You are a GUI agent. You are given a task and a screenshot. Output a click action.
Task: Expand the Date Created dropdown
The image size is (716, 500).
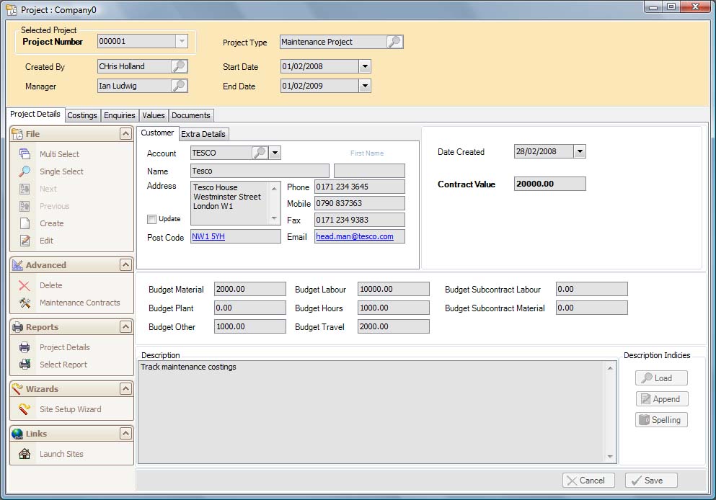(580, 152)
